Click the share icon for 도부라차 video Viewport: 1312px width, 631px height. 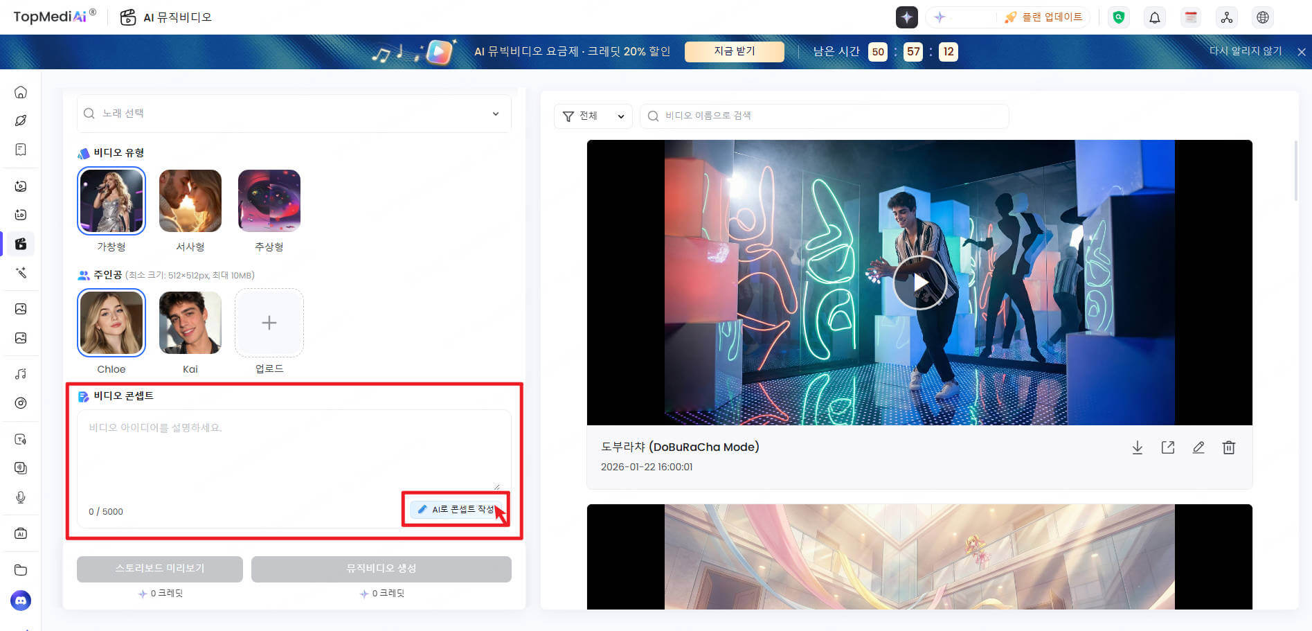point(1167,447)
